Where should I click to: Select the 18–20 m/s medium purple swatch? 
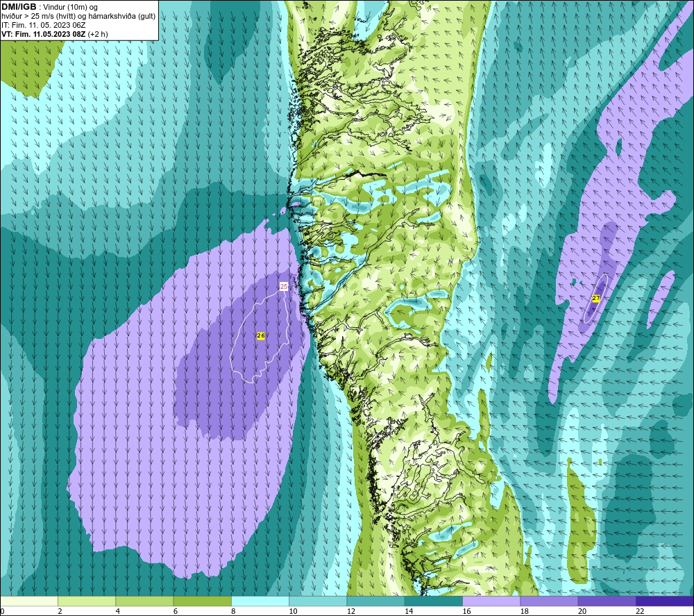click(x=549, y=601)
